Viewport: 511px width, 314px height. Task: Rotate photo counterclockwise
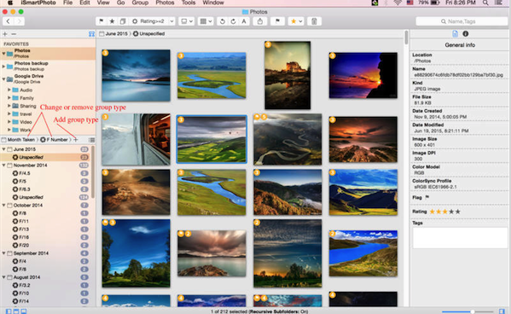(x=223, y=21)
